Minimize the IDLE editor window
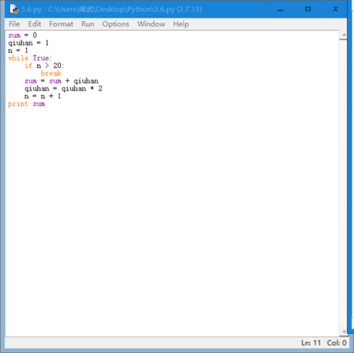Viewport: 354px width, 353px height. click(280, 9)
